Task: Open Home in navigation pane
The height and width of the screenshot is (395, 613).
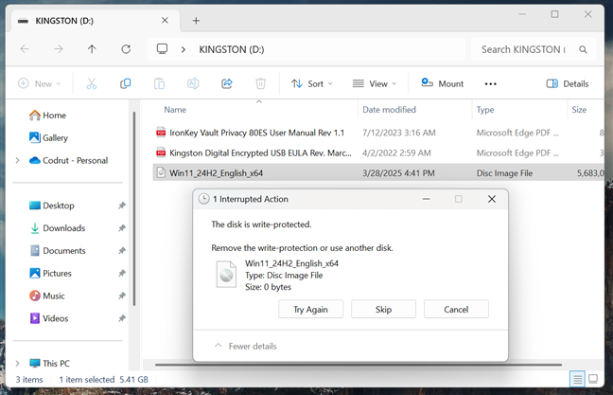Action: [47, 116]
